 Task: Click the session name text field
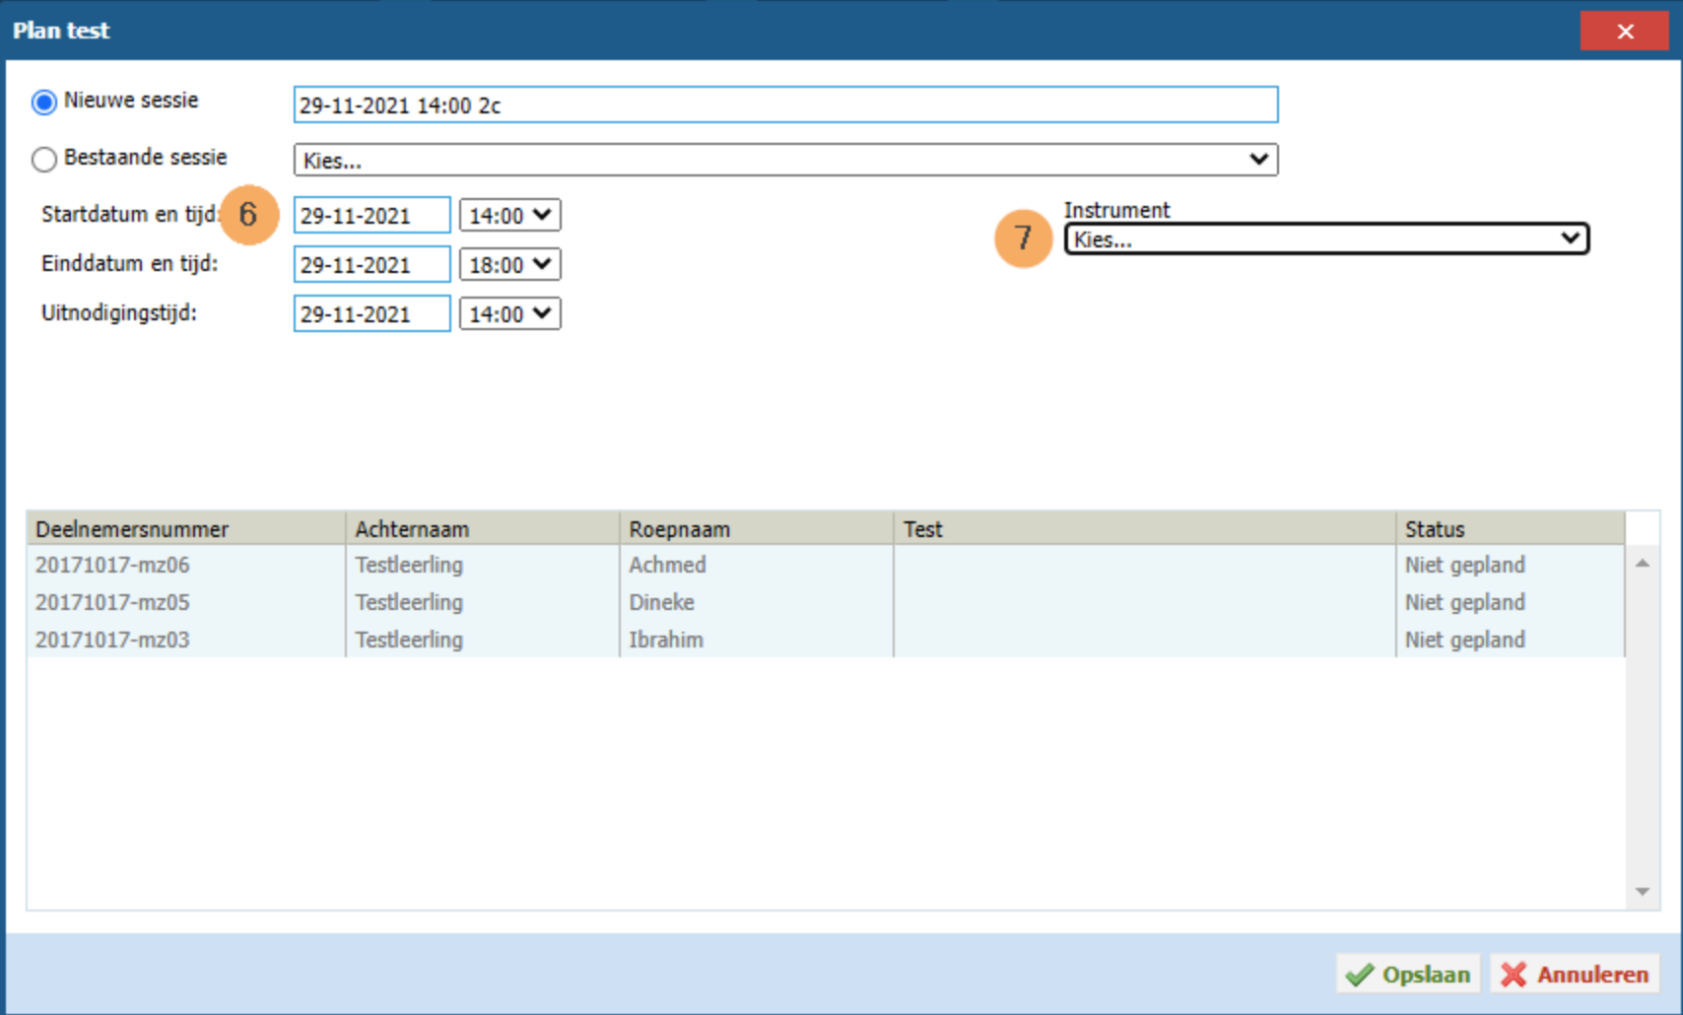click(x=784, y=105)
